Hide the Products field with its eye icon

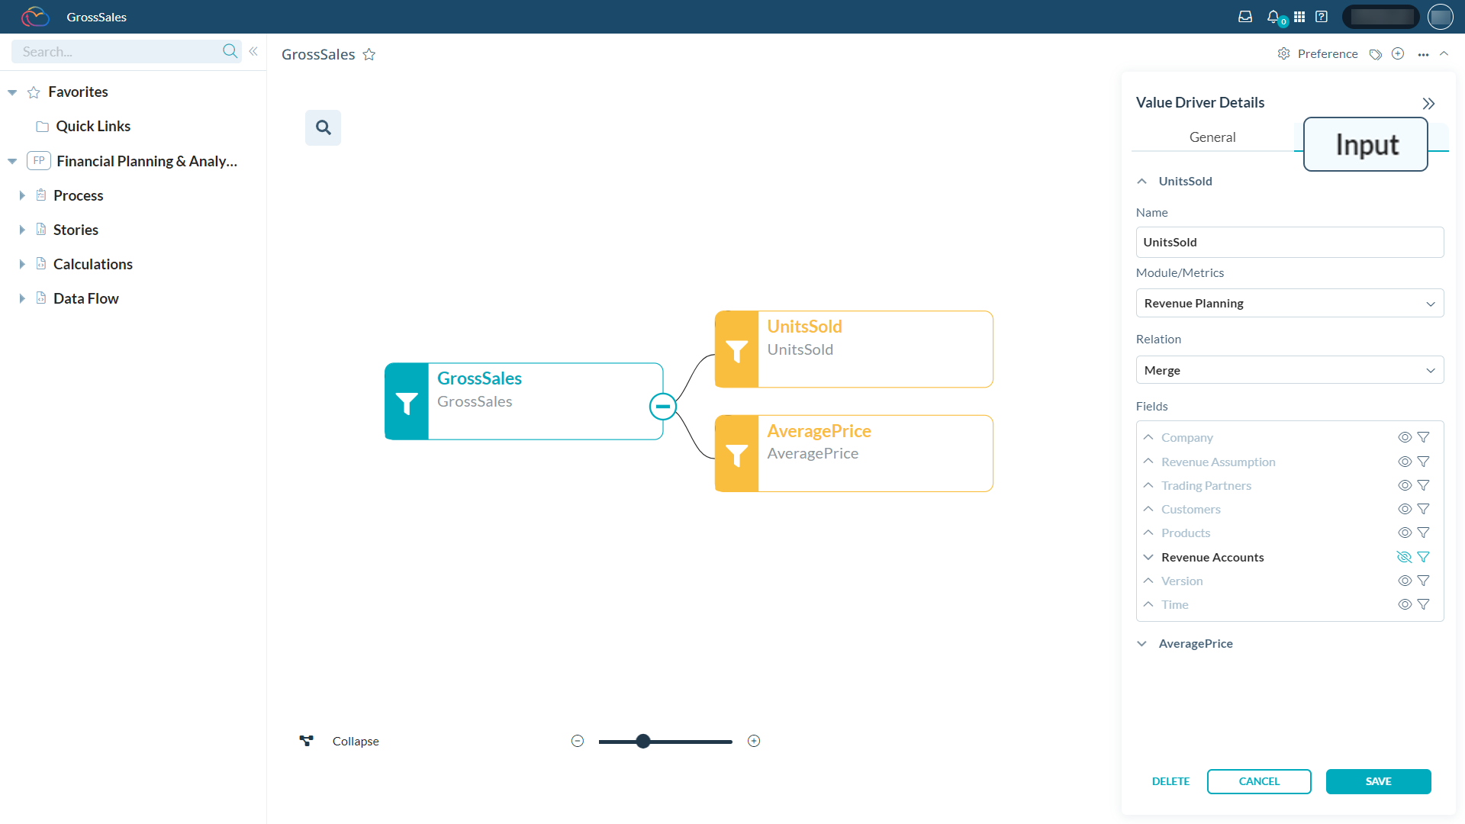(1404, 533)
